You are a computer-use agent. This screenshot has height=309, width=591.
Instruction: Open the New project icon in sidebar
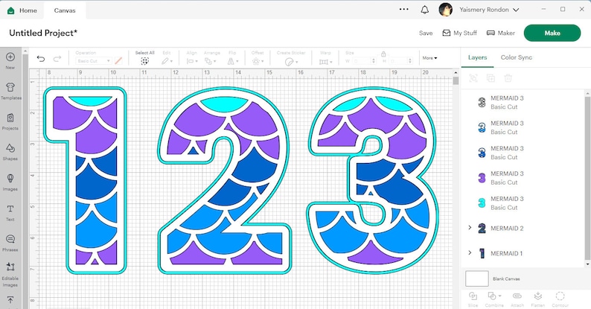pos(10,57)
